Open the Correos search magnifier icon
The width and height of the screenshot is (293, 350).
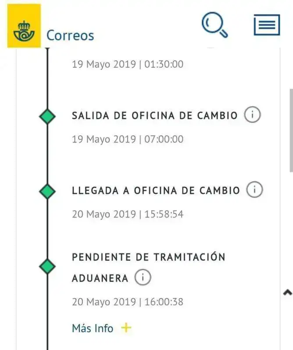point(214,25)
